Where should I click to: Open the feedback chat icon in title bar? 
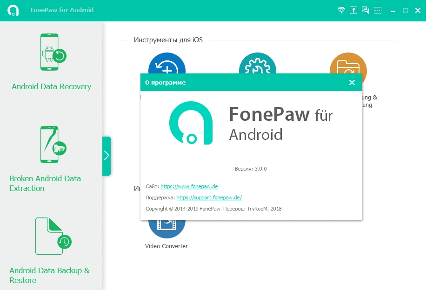365,10
